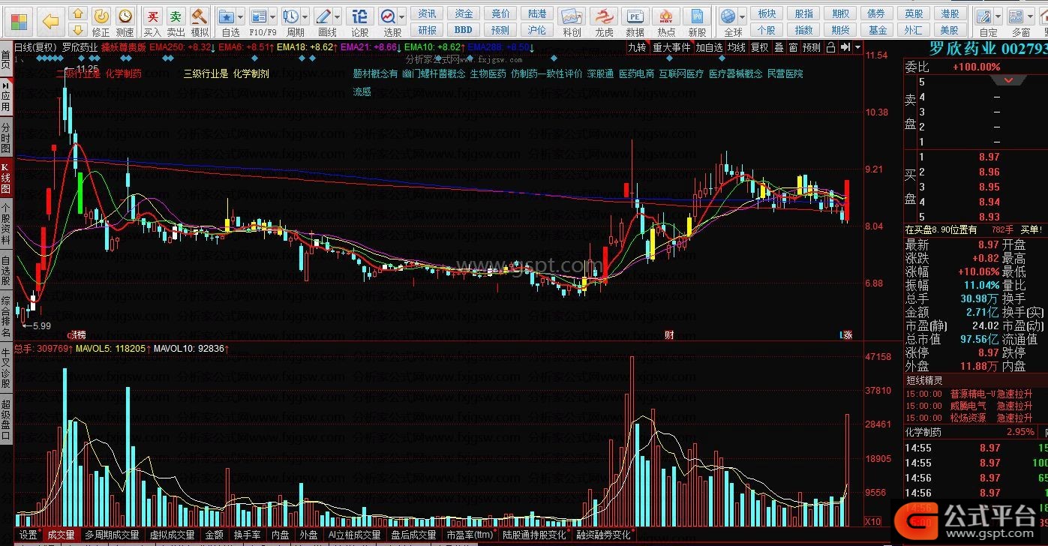Switch to the 多周期成交量 tab
This screenshot has height=546, width=1048.
click(x=113, y=535)
